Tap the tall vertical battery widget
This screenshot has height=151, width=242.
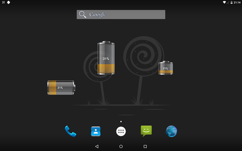(106, 58)
